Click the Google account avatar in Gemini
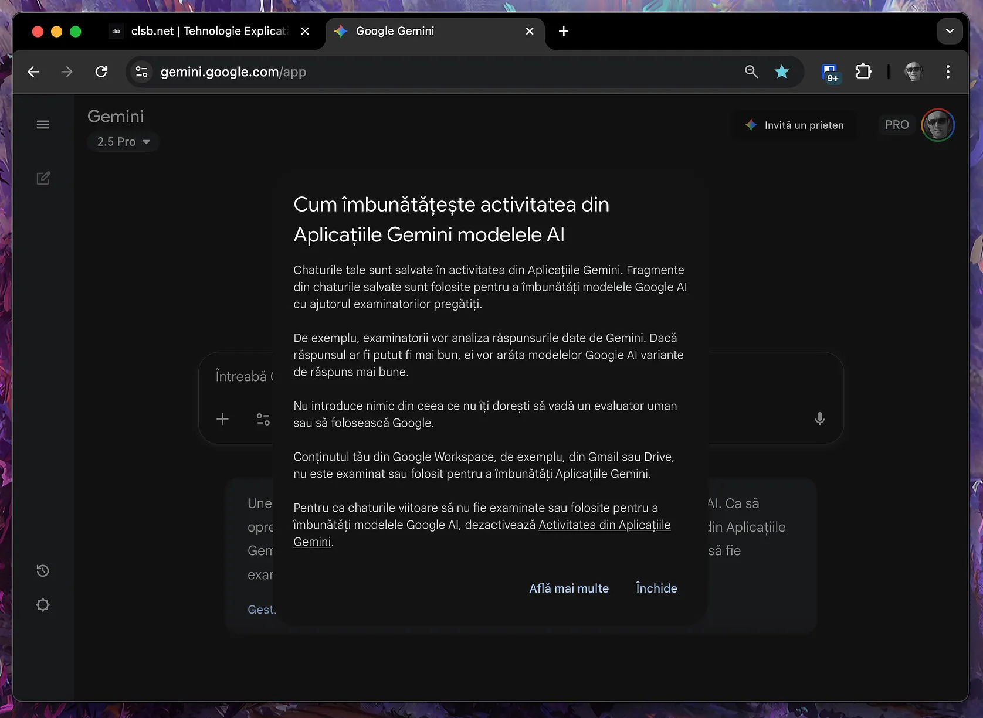 tap(937, 125)
